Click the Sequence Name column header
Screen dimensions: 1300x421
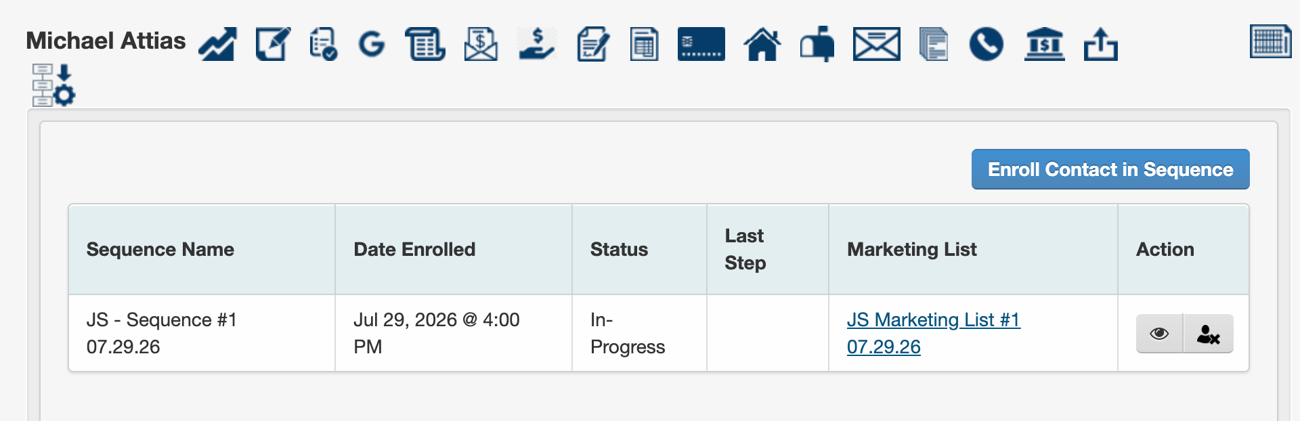(160, 249)
